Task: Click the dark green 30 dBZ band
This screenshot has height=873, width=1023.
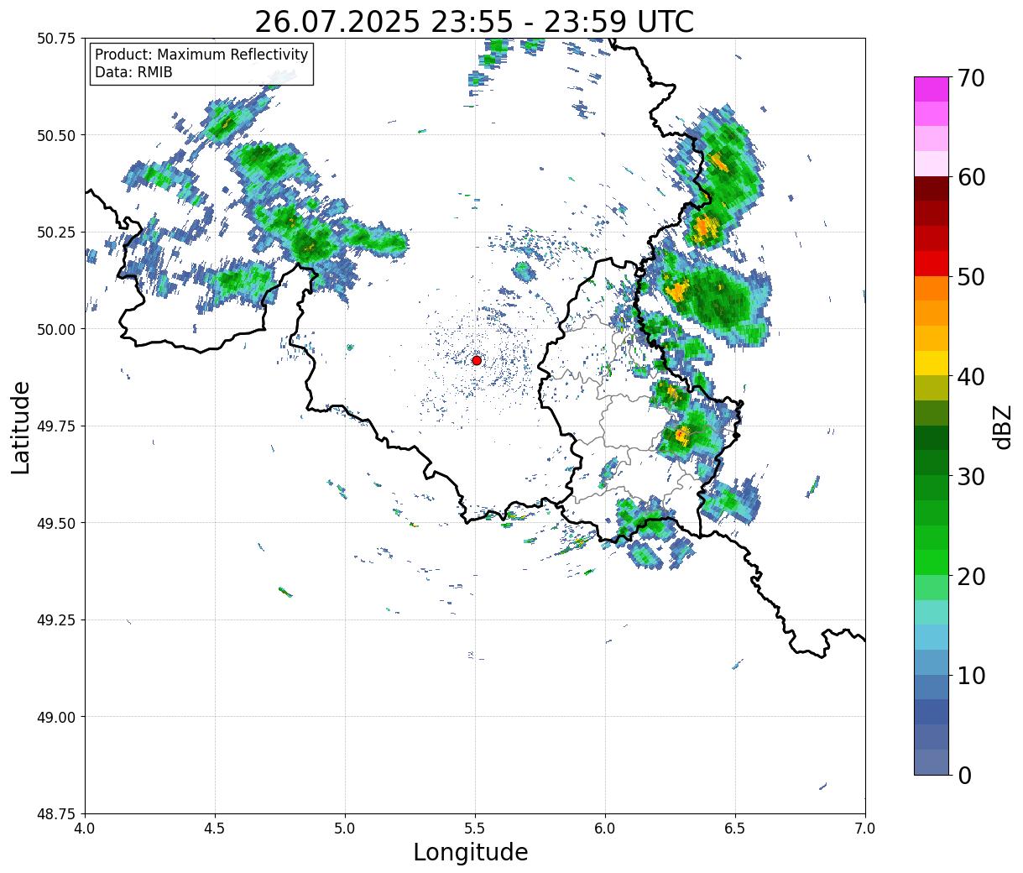Action: tap(932, 463)
